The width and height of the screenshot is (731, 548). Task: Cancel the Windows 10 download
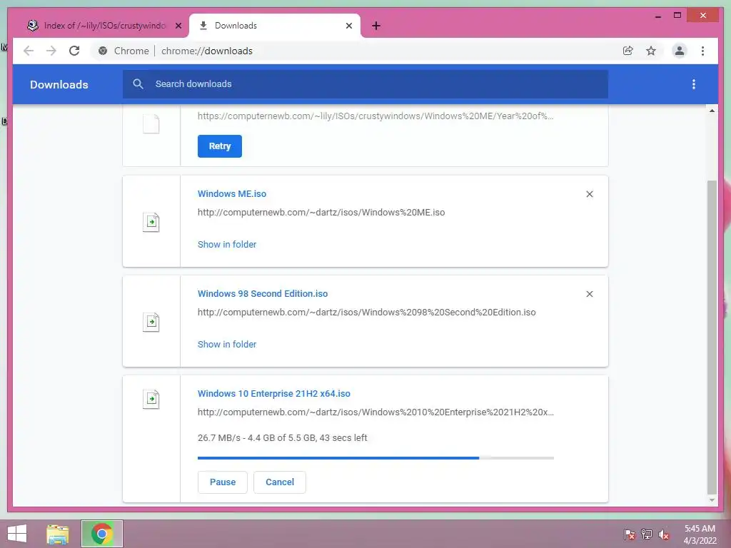pyautogui.click(x=280, y=482)
